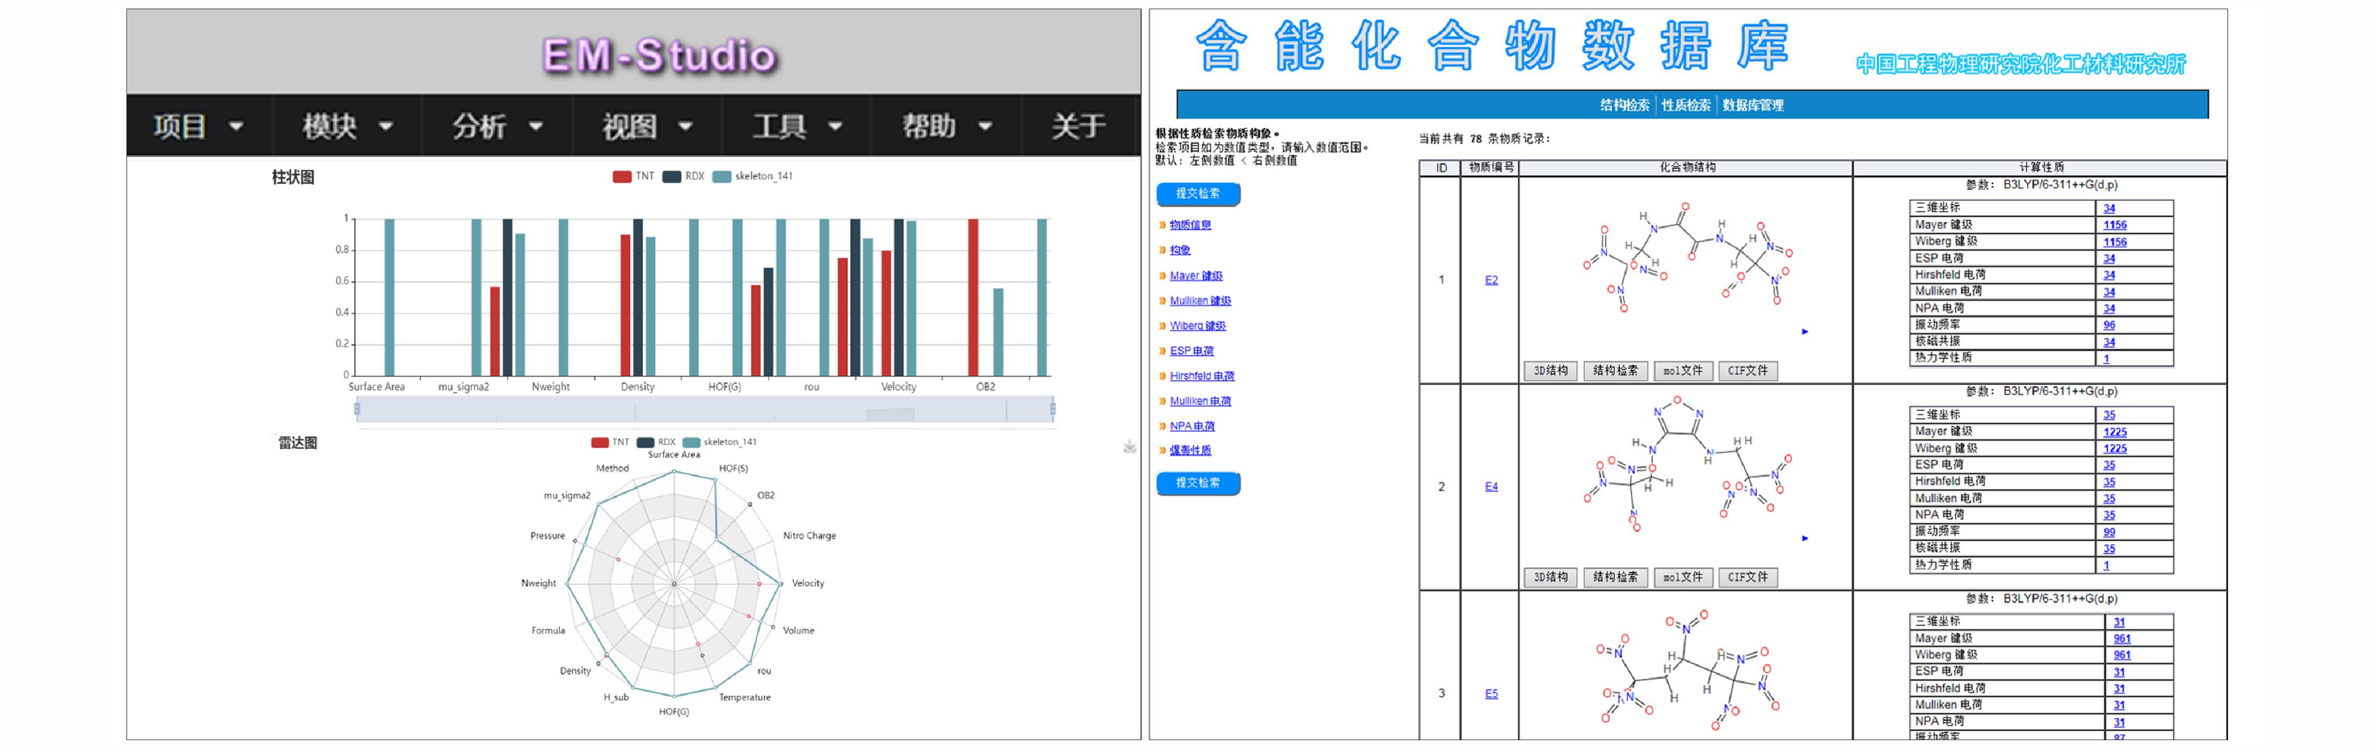
Task: Click right handle of bar chart zoom slider
Action: pos(1052,408)
